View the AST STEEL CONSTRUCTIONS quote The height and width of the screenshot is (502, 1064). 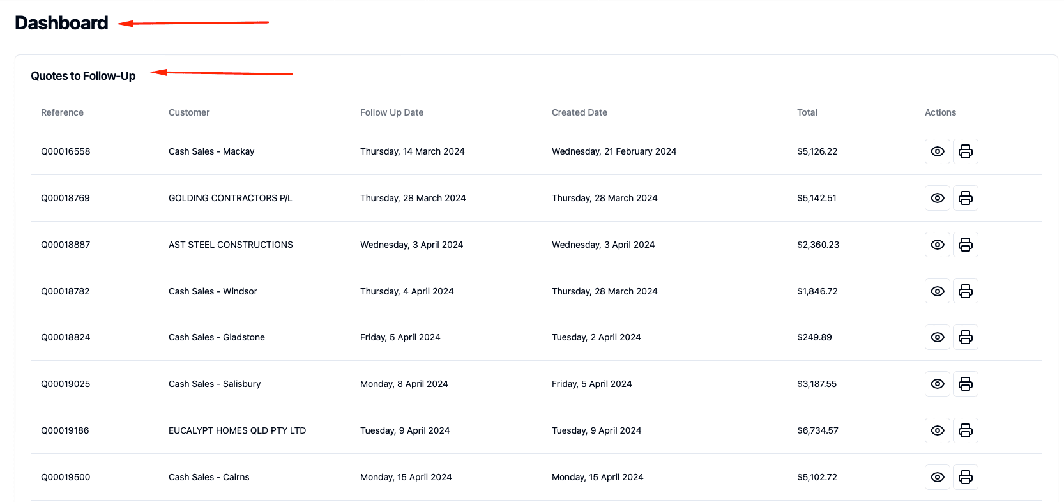click(937, 245)
